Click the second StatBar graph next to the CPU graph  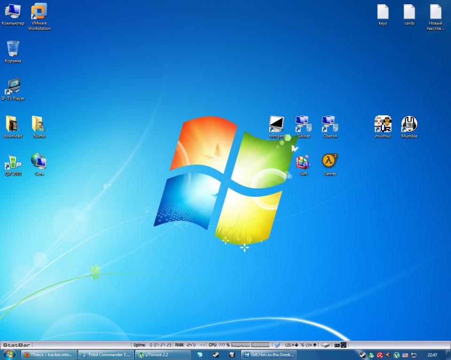(x=261, y=345)
